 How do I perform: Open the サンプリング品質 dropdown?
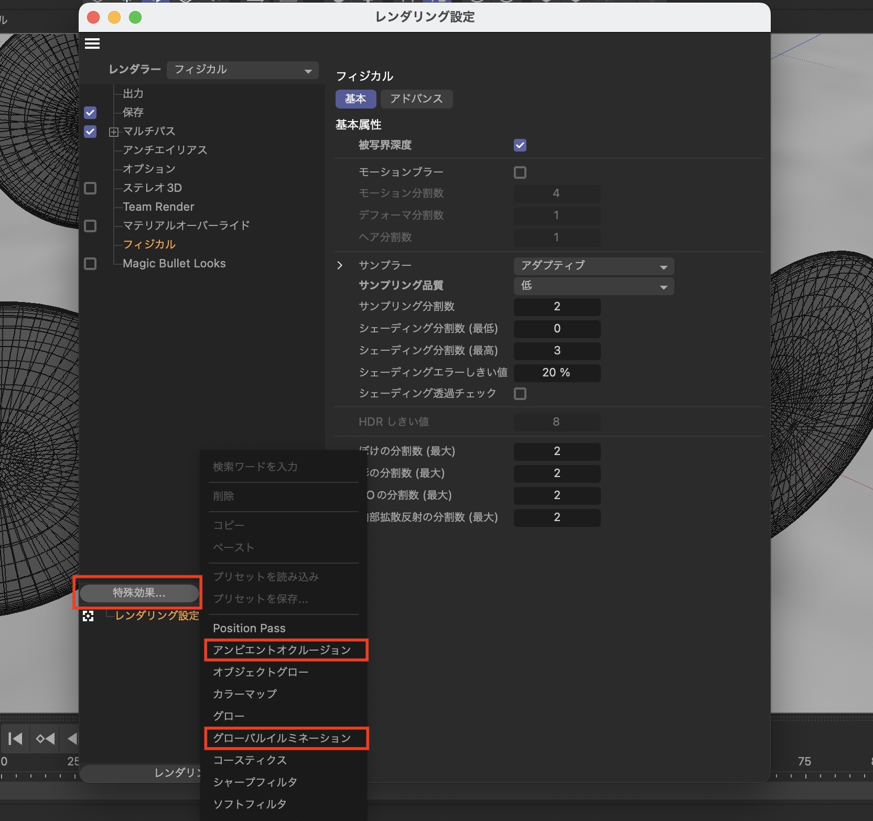(x=594, y=286)
